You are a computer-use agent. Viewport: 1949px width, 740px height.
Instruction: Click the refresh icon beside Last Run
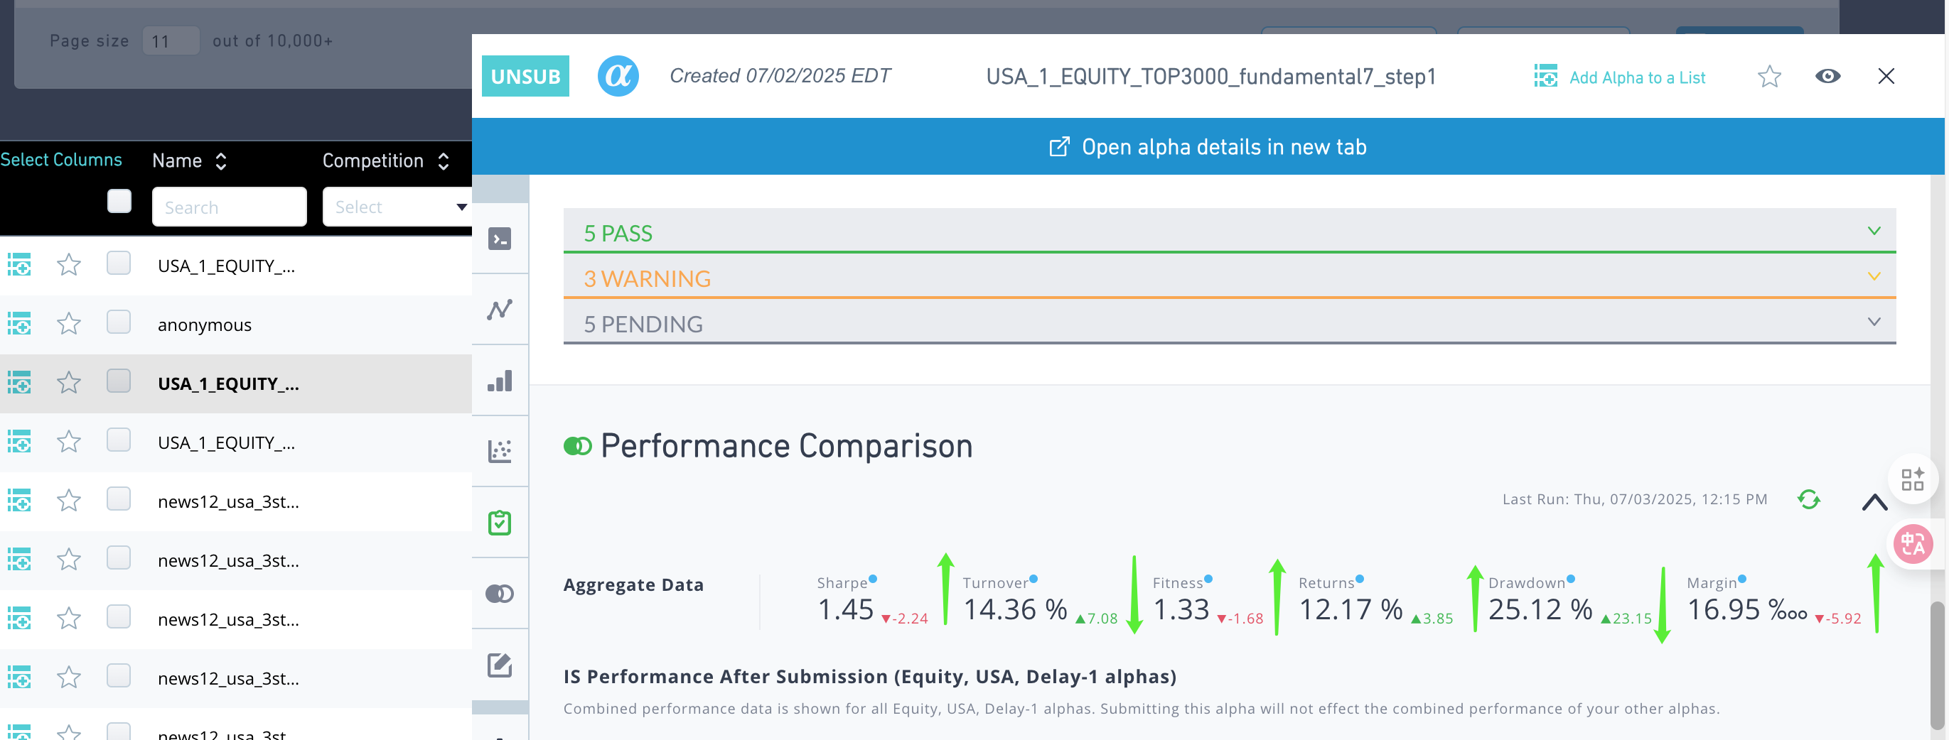click(1808, 500)
